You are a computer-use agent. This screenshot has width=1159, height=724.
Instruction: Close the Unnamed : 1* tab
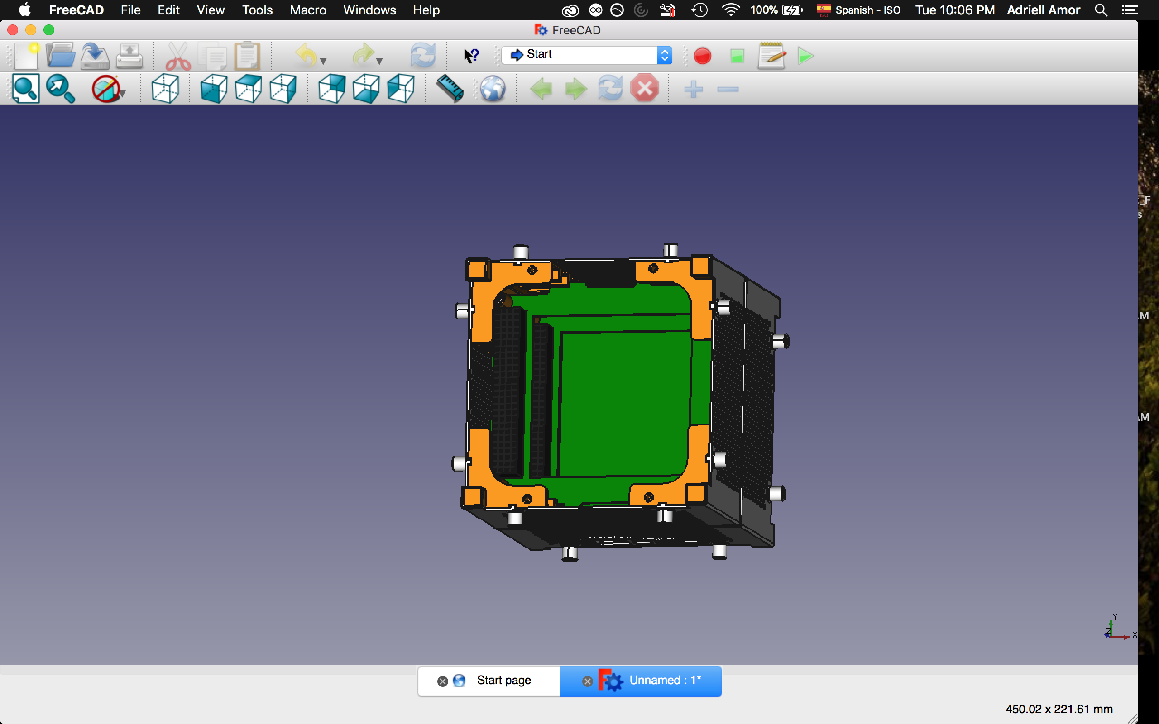pos(587,681)
